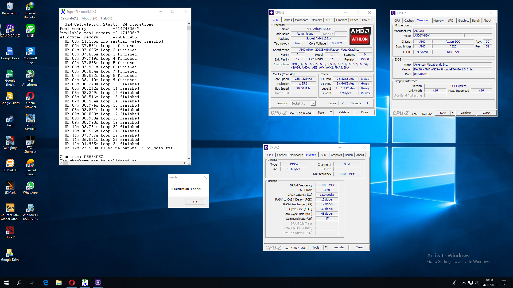Open taskbar search magnifier
This screenshot has height=288, width=513.
pos(19,283)
